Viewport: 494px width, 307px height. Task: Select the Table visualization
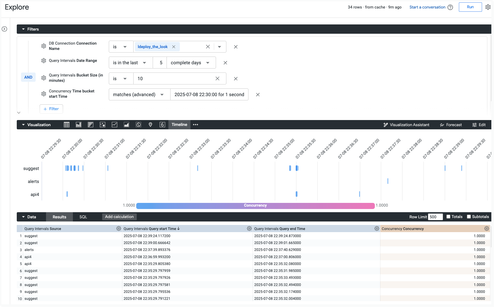67,125
